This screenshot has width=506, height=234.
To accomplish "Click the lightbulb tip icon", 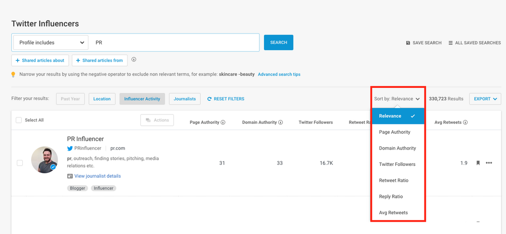I will (14, 75).
